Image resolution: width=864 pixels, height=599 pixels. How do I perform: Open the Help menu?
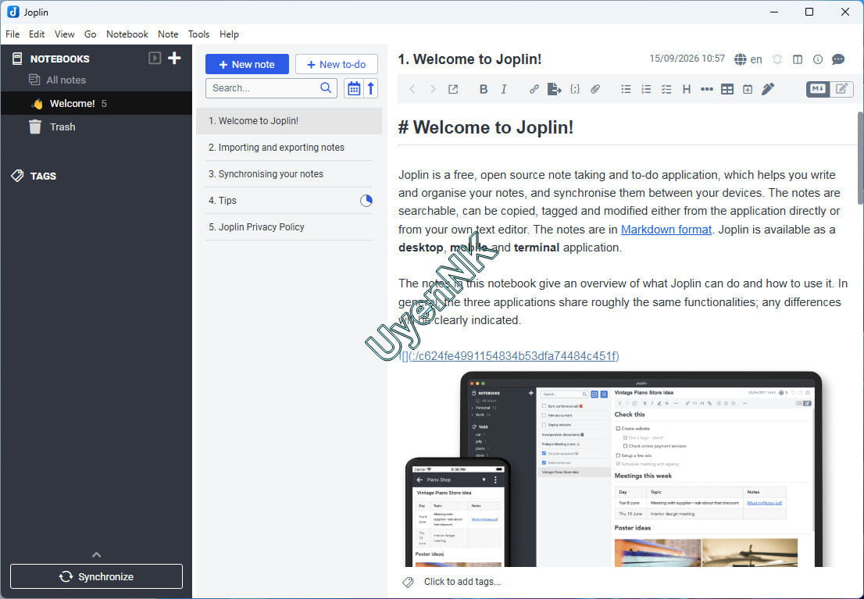click(229, 34)
